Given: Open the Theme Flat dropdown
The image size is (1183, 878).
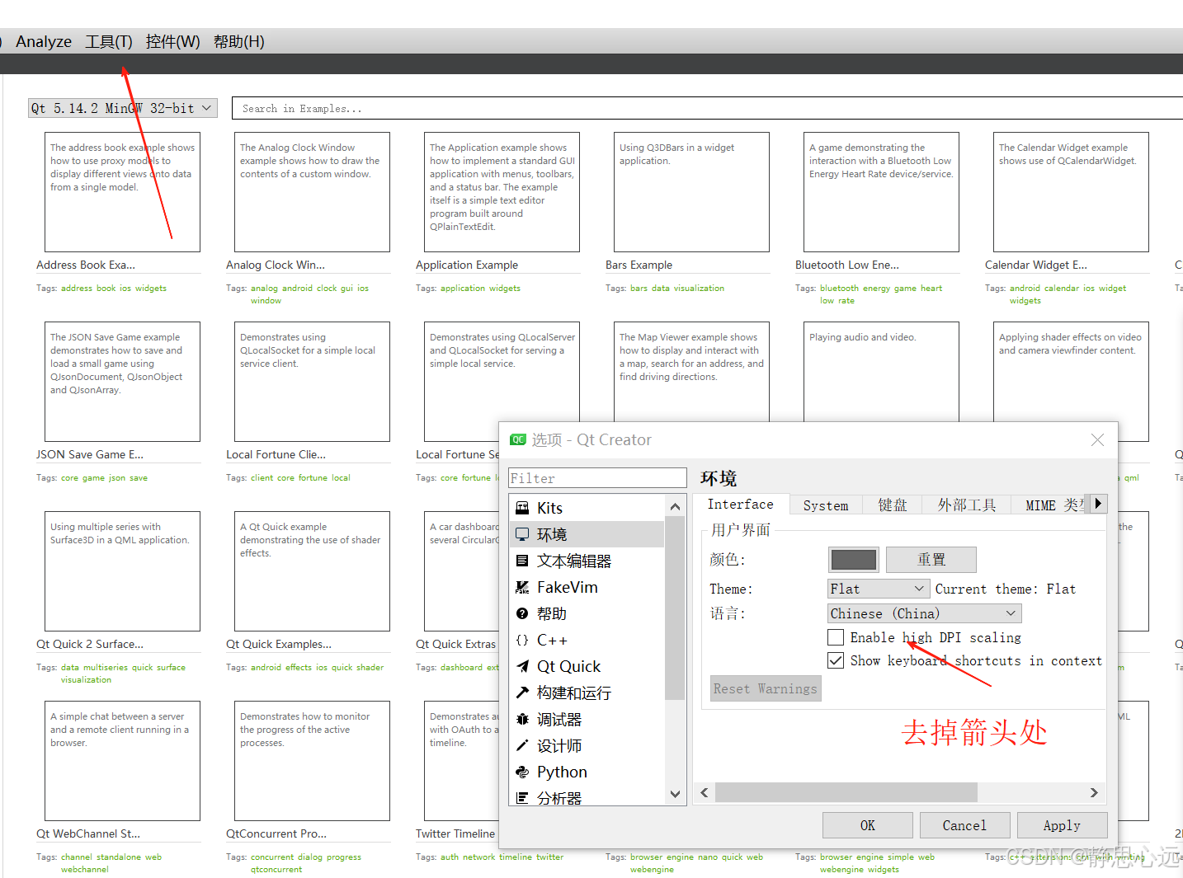Looking at the screenshot, I should pos(879,589).
